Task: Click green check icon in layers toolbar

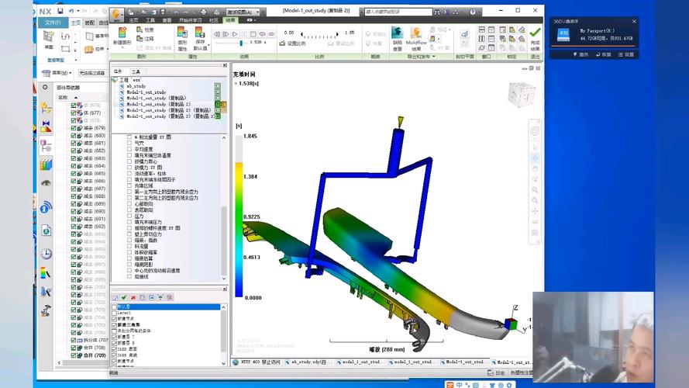Action: point(124,298)
